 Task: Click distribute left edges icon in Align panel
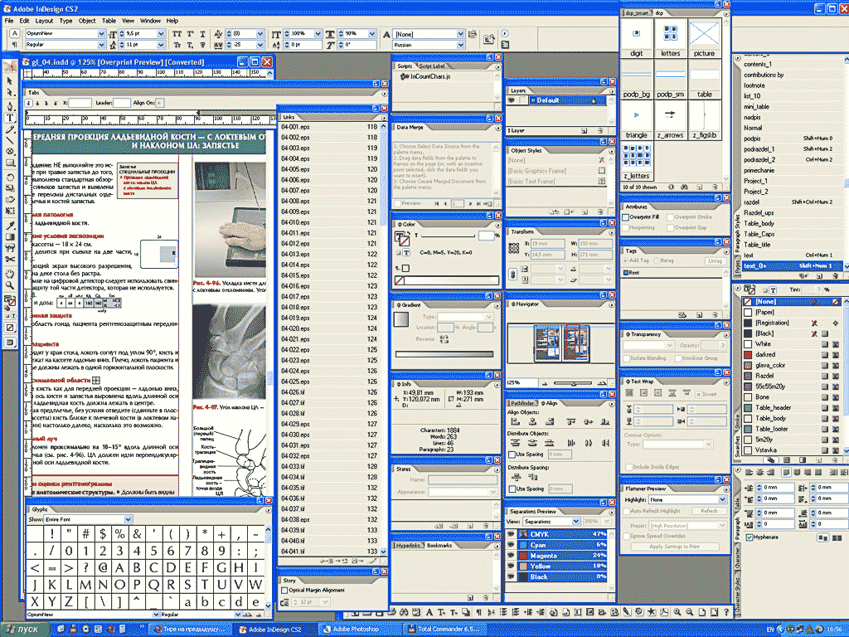click(570, 443)
